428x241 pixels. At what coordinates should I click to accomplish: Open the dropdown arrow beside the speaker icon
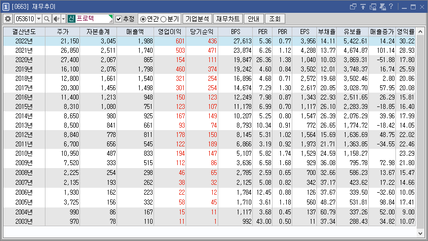click(x=63, y=19)
